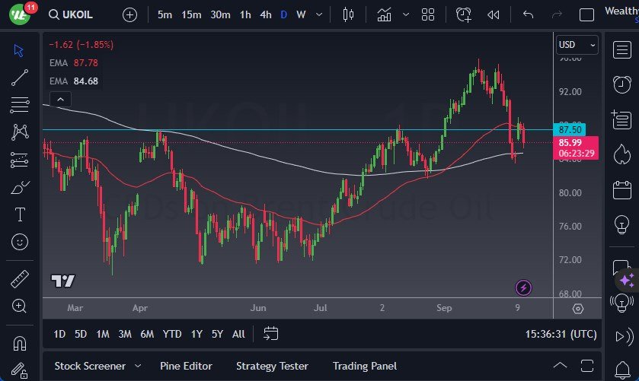Image resolution: width=639 pixels, height=381 pixels.
Task: Set date range to YTD
Action: (172, 333)
